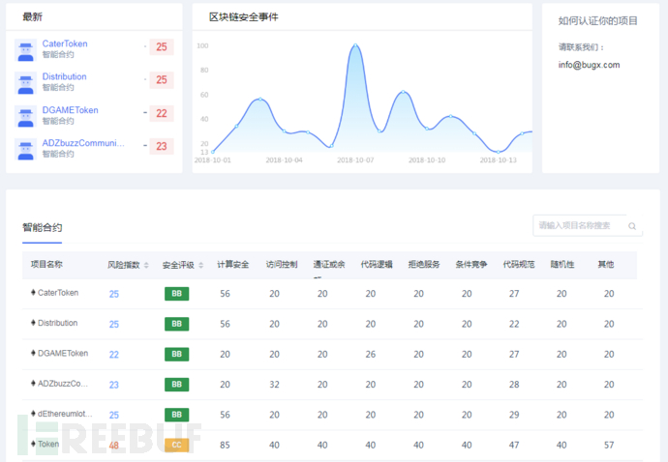Sort by 安全评级 using its sort arrows
Screen dimensions: 668x462
(x=200, y=265)
